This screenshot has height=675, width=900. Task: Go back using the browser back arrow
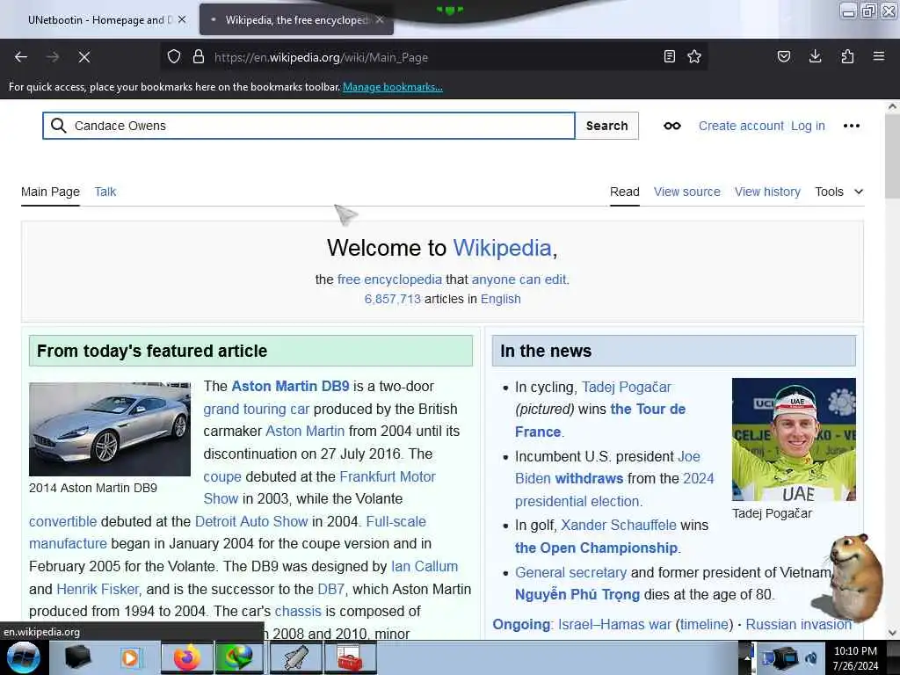click(x=21, y=57)
